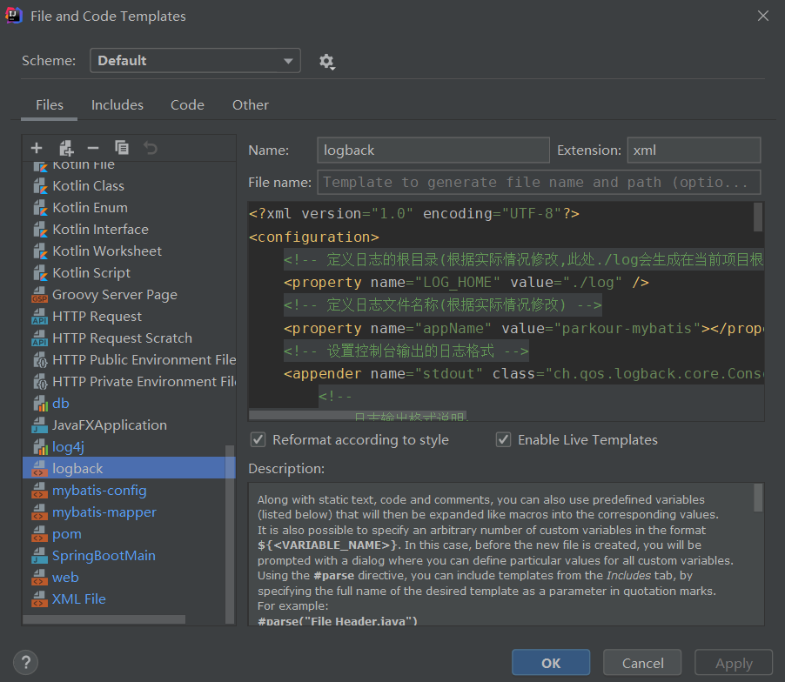Click the Kotlin Class file icon

click(x=40, y=186)
